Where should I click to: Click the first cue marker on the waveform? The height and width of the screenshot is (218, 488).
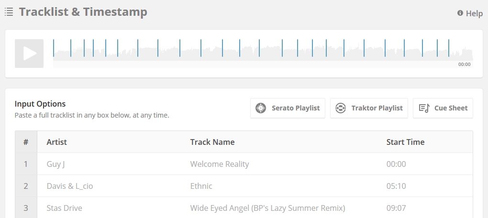[54, 48]
